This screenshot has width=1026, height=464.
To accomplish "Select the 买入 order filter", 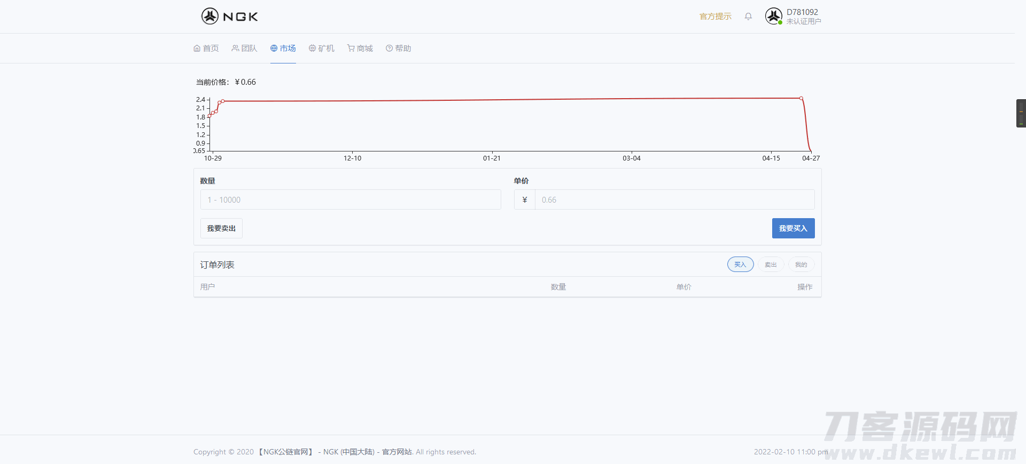I will point(740,265).
